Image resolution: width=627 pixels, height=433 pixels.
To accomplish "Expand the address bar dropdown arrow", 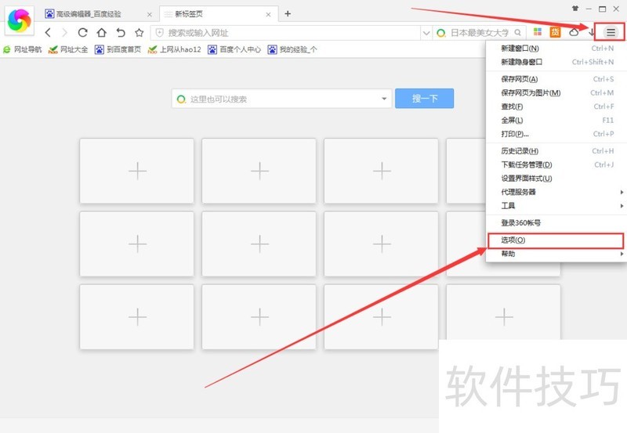I will 426,33.
